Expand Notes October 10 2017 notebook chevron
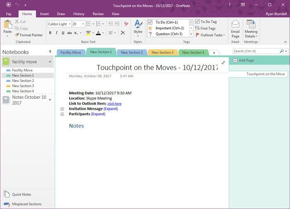Image resolution: width=290 pixels, height=209 pixels. pyautogui.click(x=50, y=100)
